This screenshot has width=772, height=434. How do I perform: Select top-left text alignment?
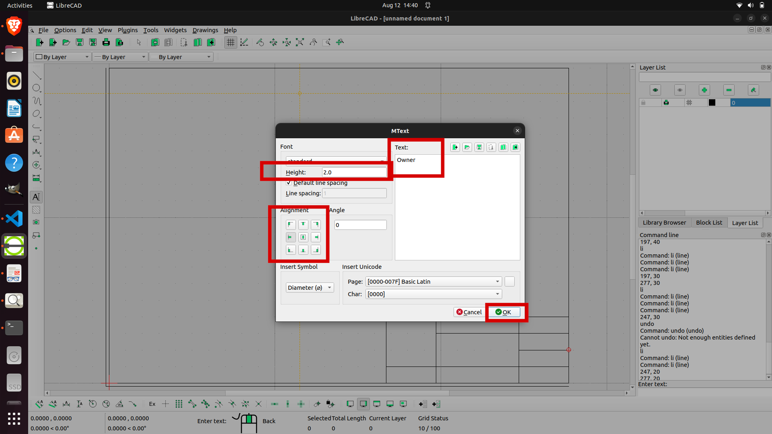(x=291, y=225)
